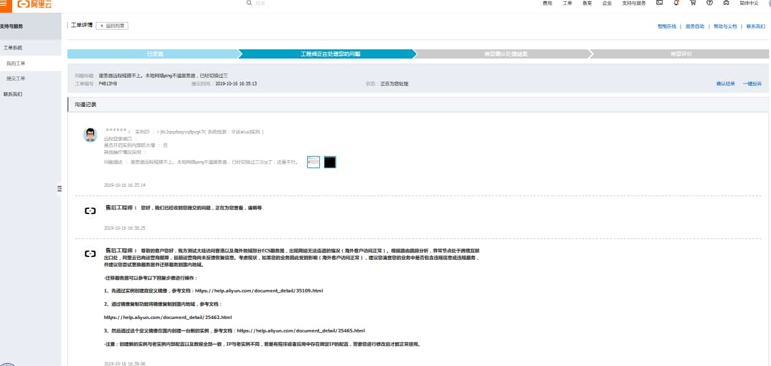Click the 确认结单 link
Image resolution: width=771 pixels, height=366 pixels.
click(x=725, y=84)
